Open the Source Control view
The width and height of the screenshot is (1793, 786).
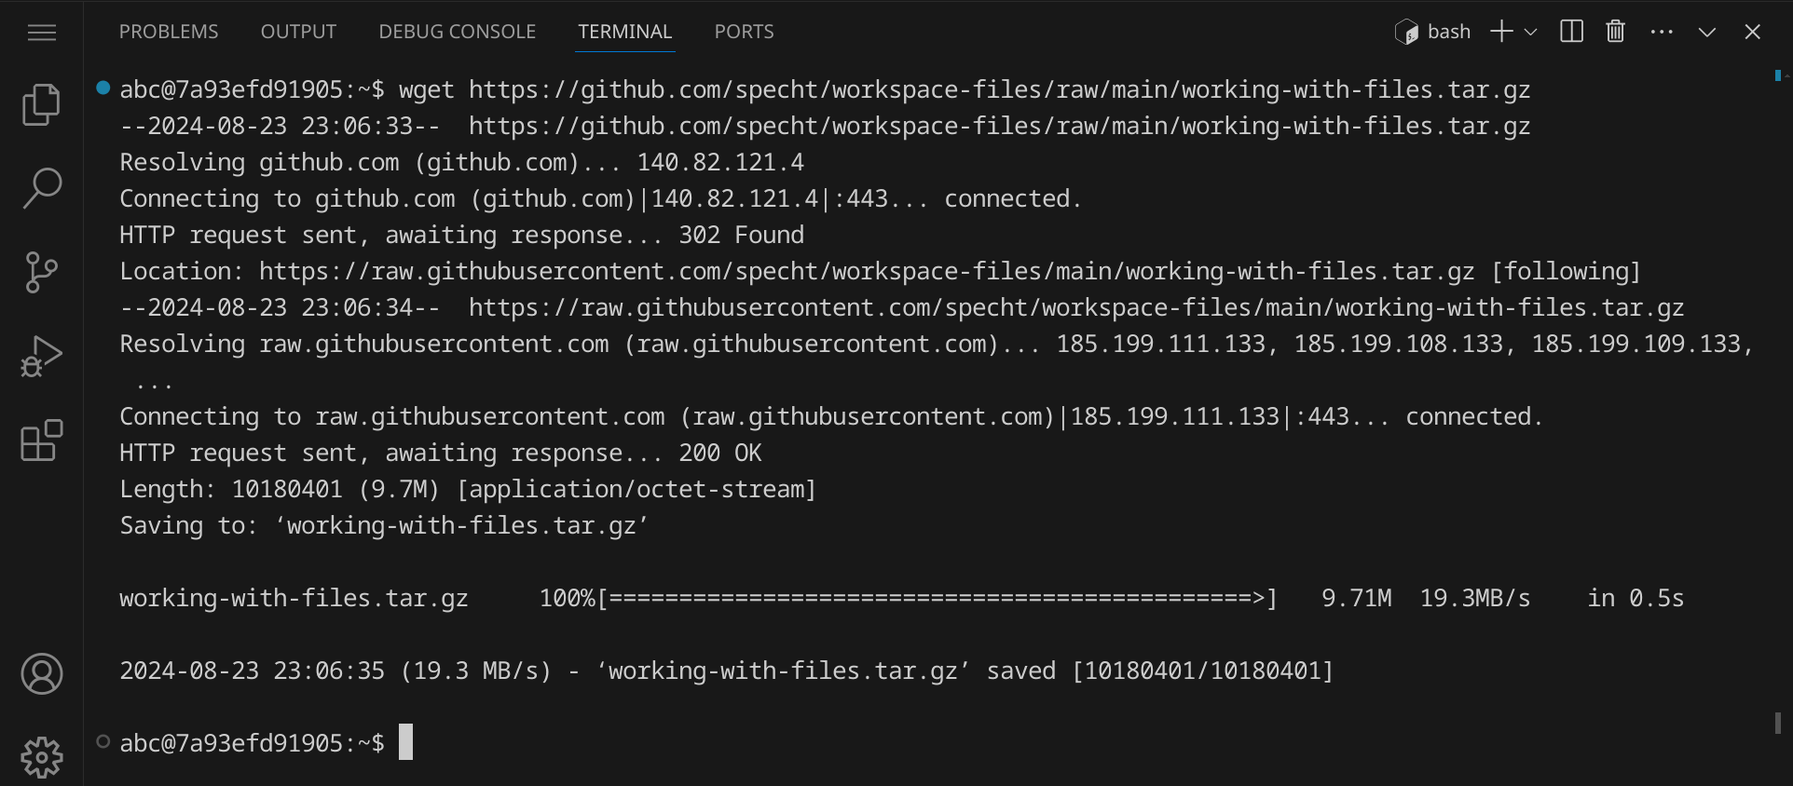[41, 272]
